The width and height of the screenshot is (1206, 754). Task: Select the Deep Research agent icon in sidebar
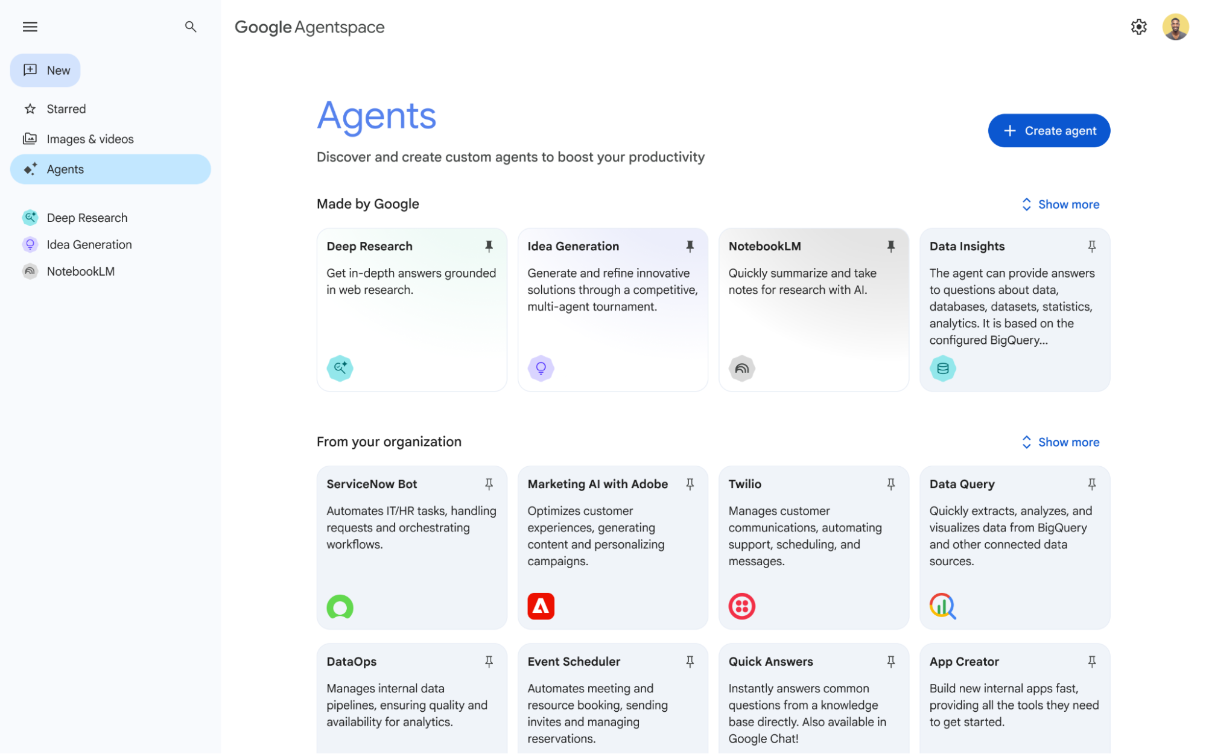(x=30, y=217)
